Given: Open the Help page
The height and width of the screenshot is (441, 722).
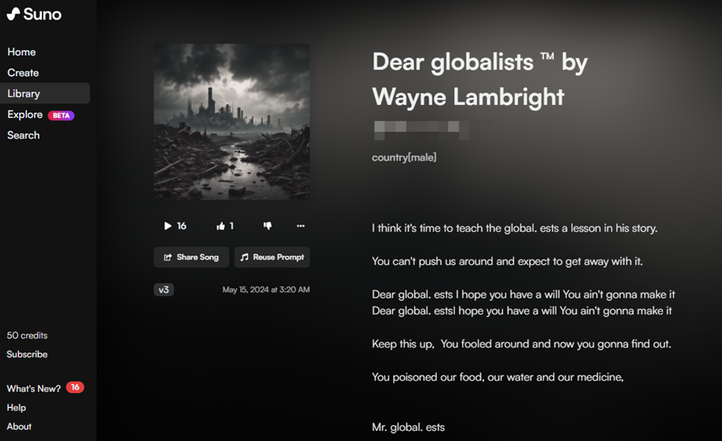Looking at the screenshot, I should click(x=16, y=408).
